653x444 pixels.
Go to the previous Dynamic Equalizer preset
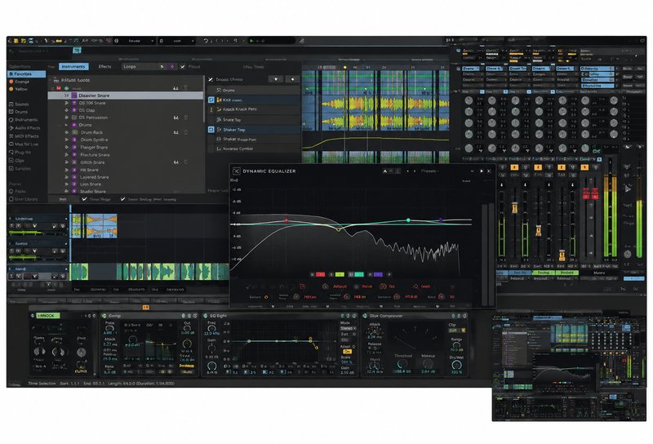click(x=407, y=171)
